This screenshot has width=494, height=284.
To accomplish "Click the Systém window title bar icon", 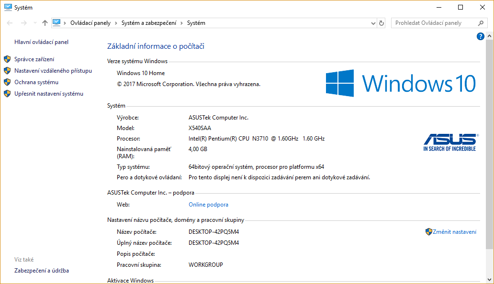I will (x=8, y=7).
